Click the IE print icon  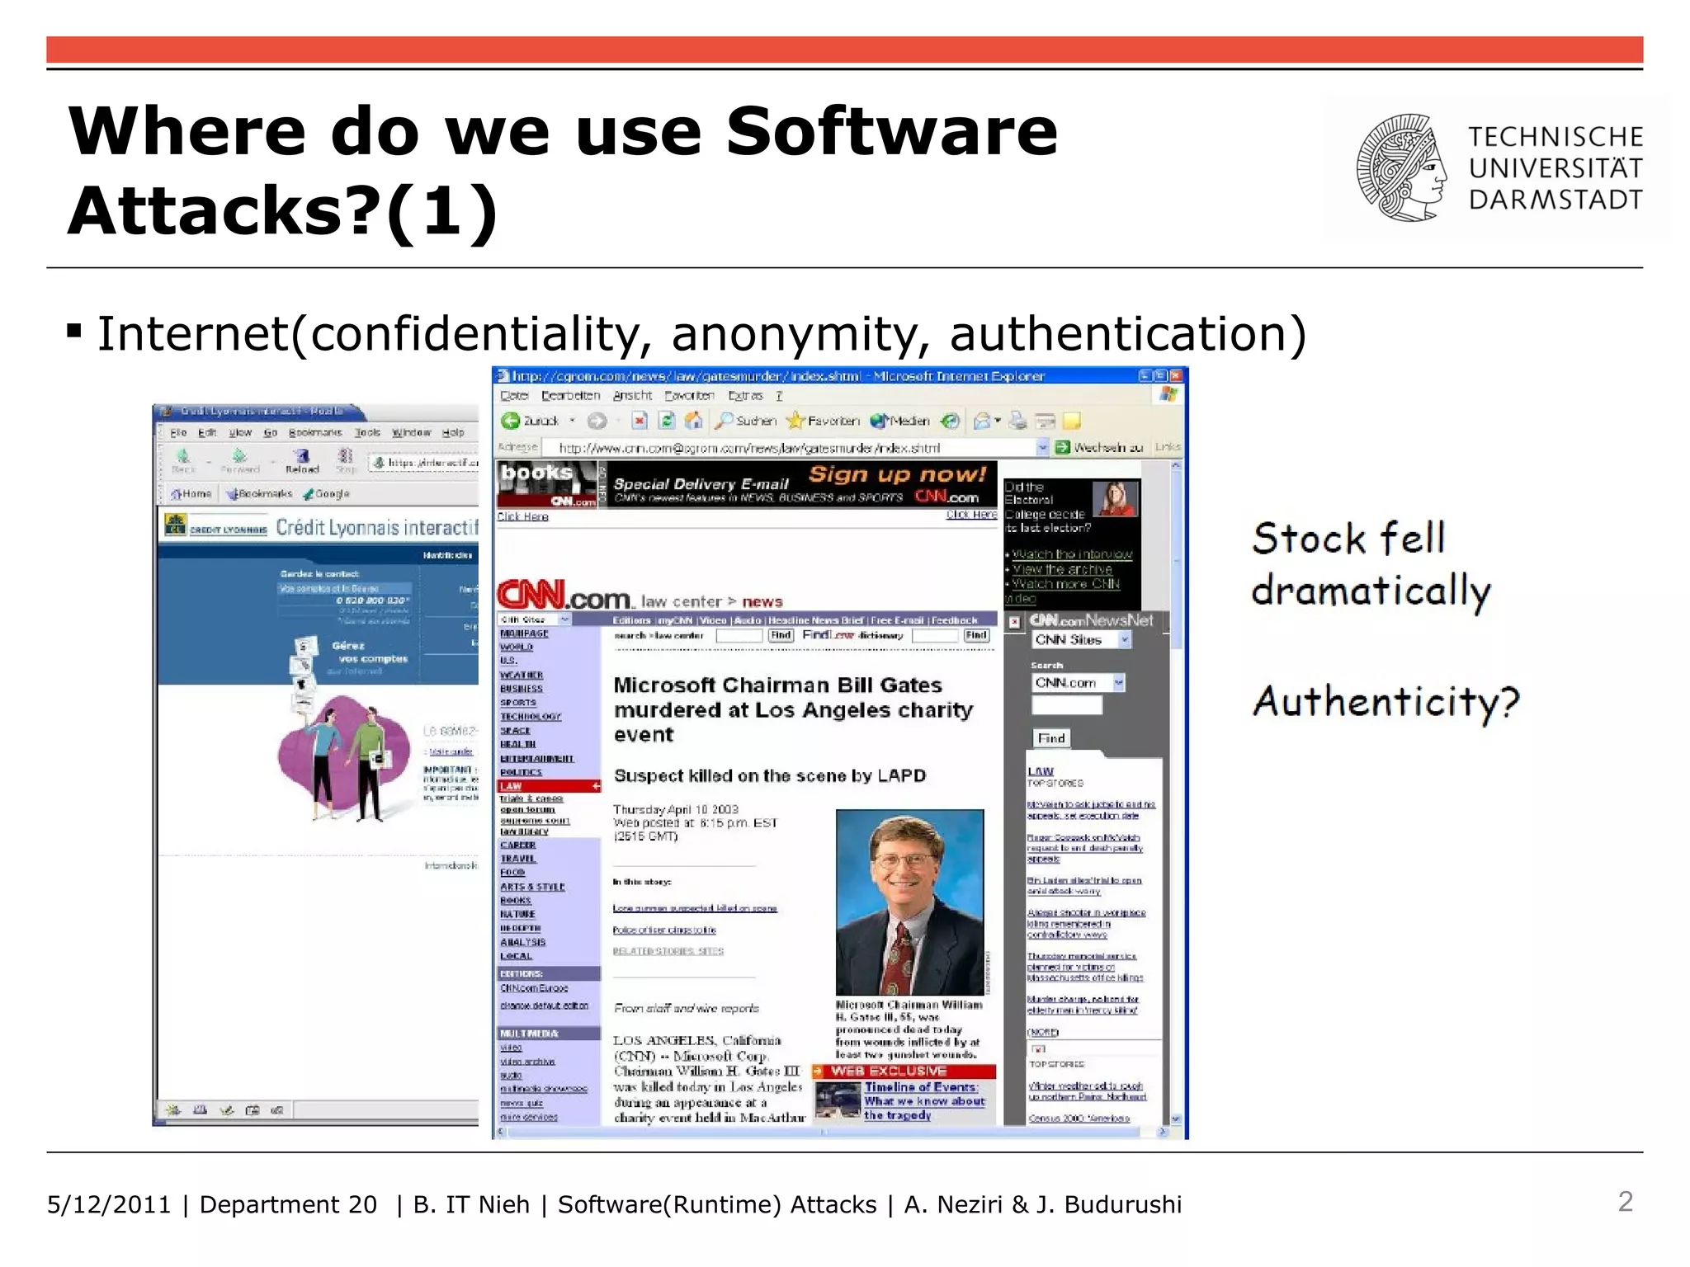(x=1018, y=422)
